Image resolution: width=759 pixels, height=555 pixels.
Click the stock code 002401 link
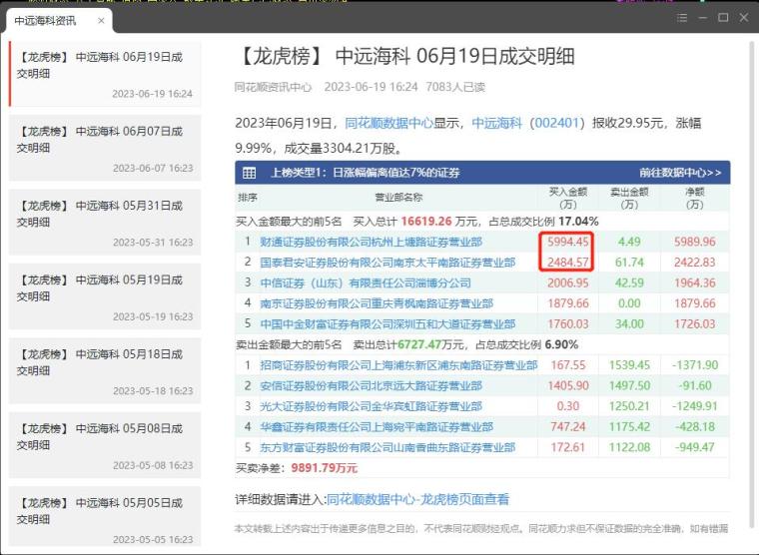(556, 123)
